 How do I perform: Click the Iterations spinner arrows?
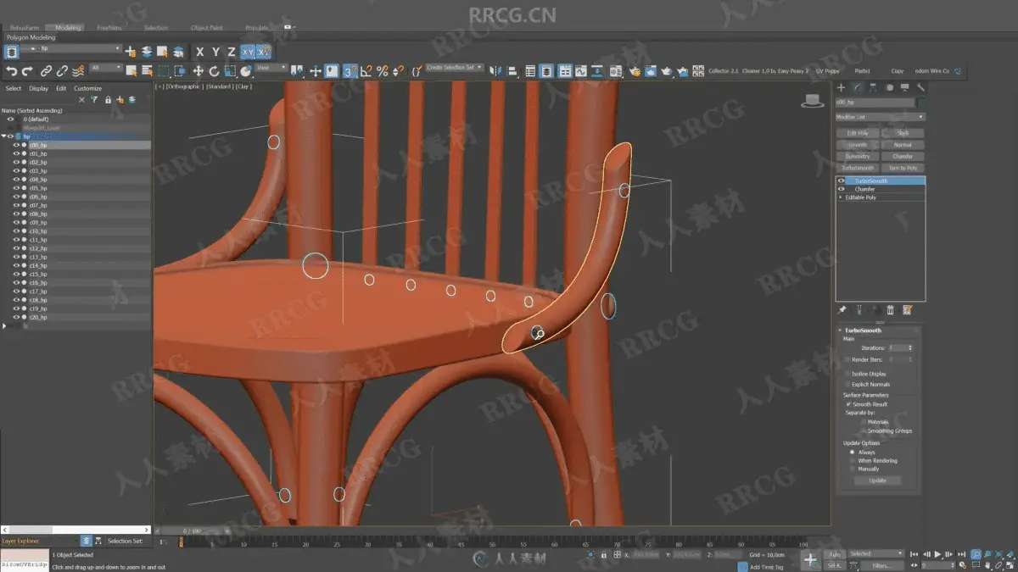click(911, 348)
